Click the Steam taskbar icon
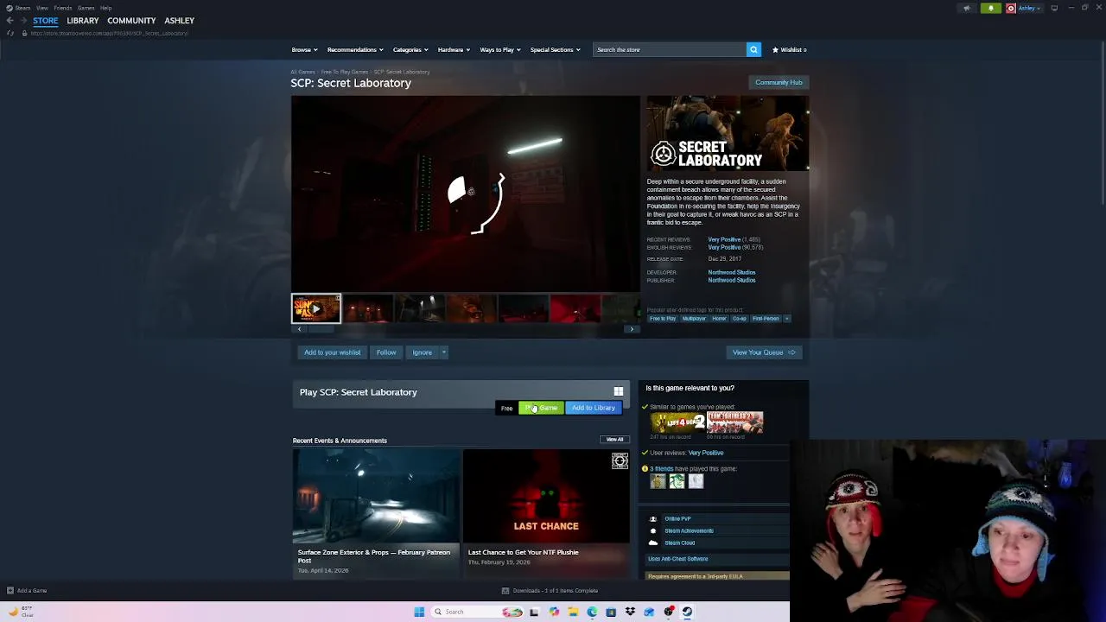 [x=687, y=612]
